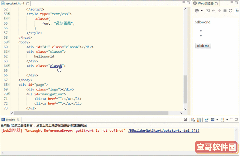Screen dimensions: 240x156
Task: Go back in the Web browser panel
Action: click(214, 11)
